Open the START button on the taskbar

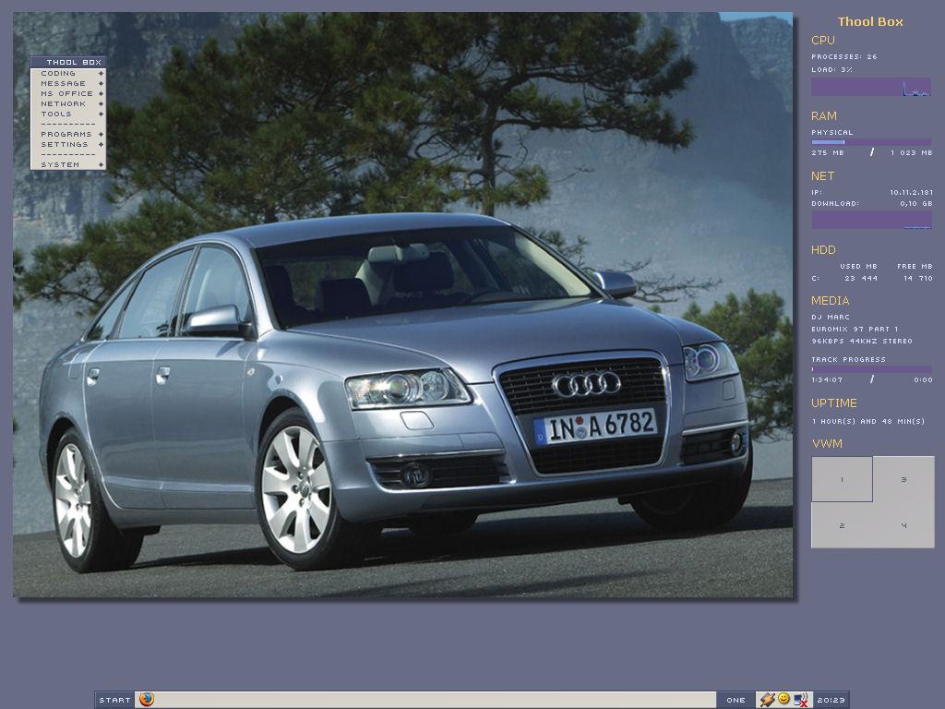pyautogui.click(x=114, y=700)
